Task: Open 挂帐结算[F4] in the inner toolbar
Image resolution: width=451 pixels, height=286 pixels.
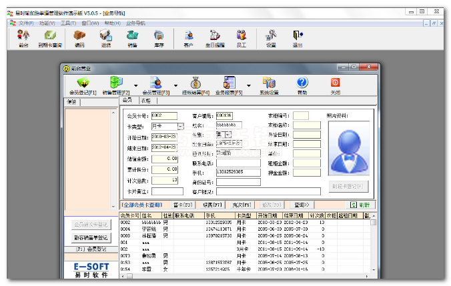Action: (x=196, y=85)
